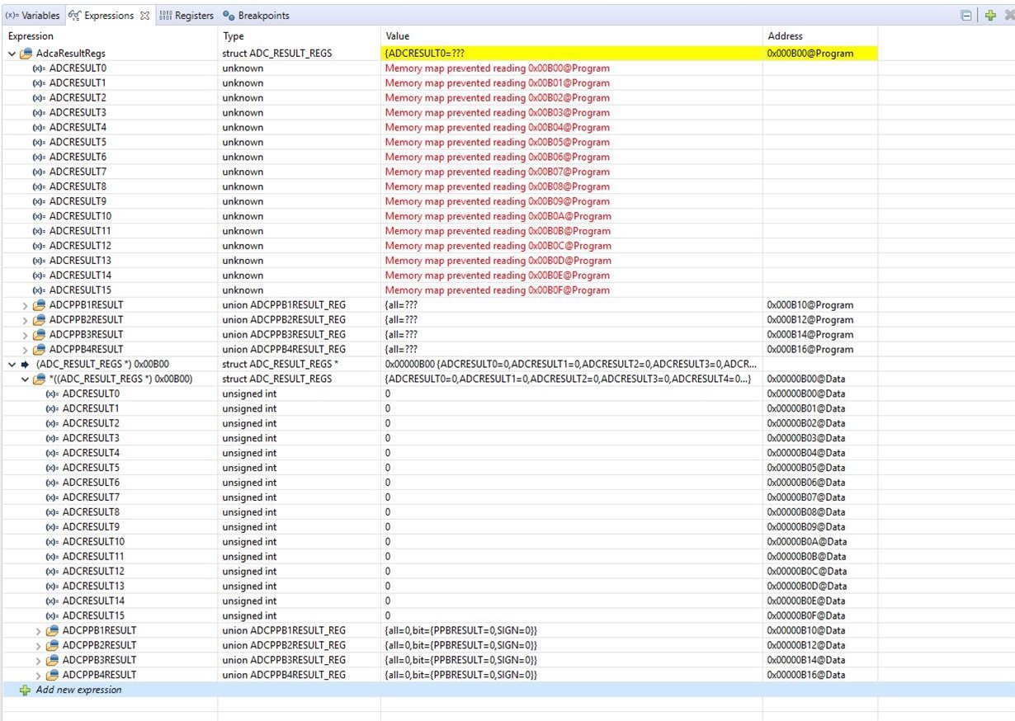
Task: Expand ADCPPB4RESULT at 0x000B16@Program
Action: [25, 350]
